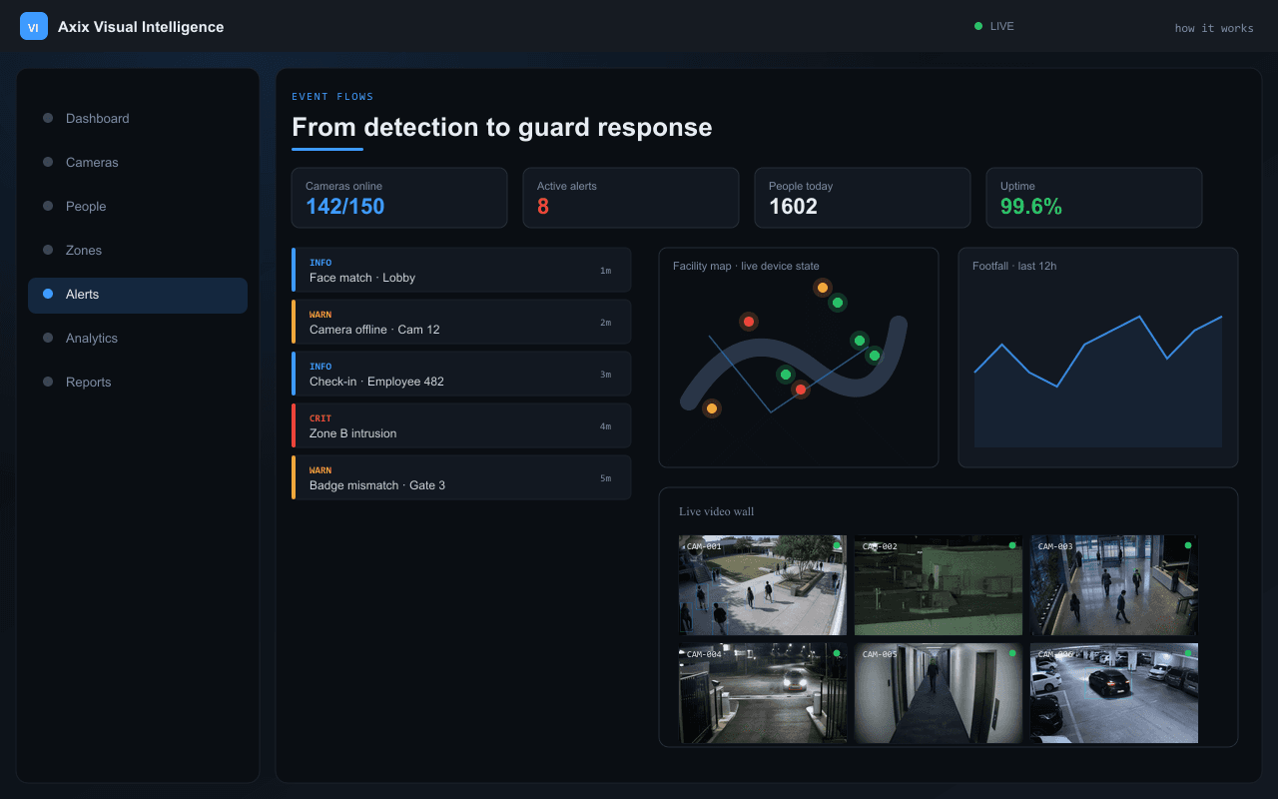Image resolution: width=1278 pixels, height=799 pixels.
Task: Click the "Facility map · live device state" label
Action: pyautogui.click(x=746, y=266)
